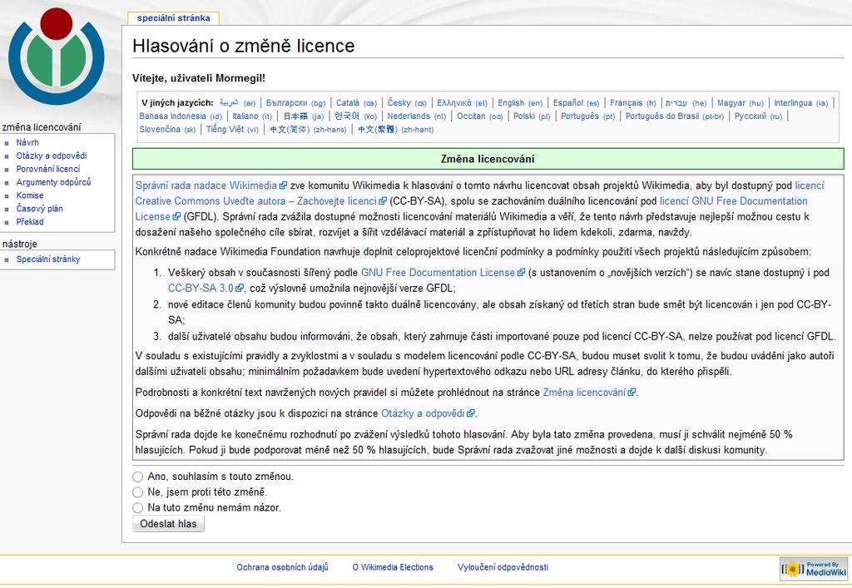Open Vyloučení odpovědnosti footer link

[x=503, y=567]
